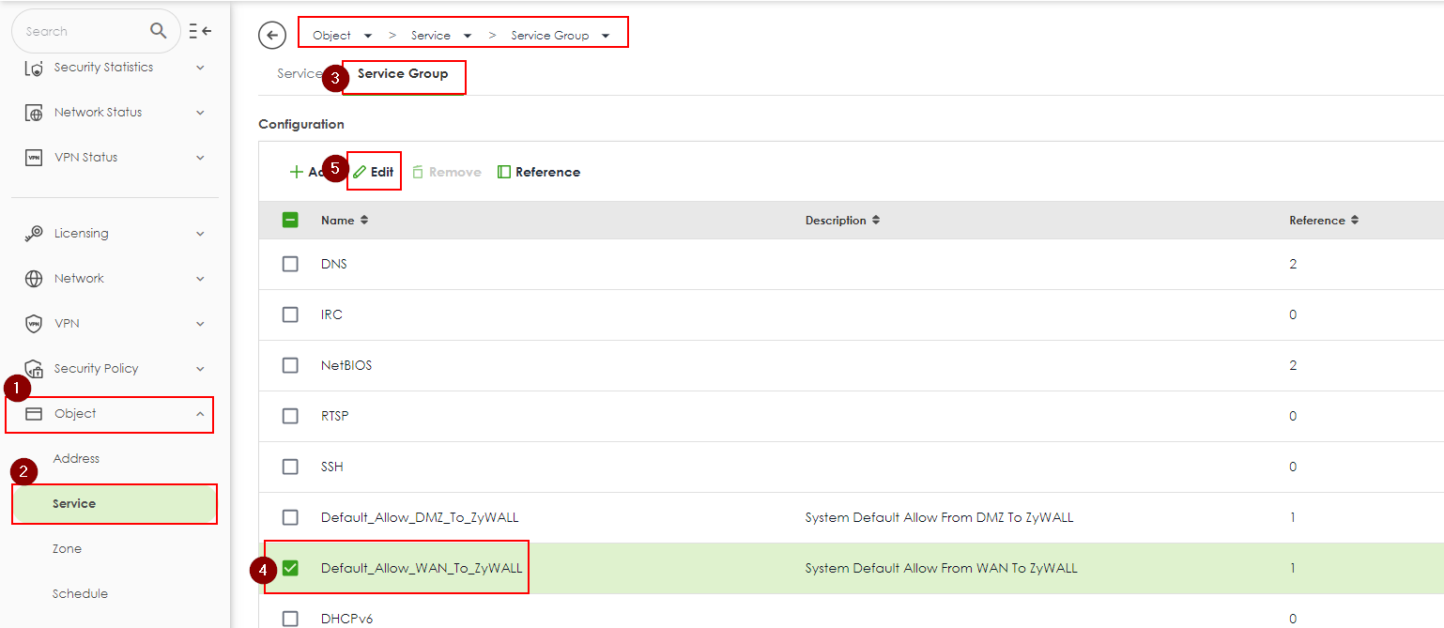Click the search magnifier icon
The image size is (1444, 628).
[159, 31]
